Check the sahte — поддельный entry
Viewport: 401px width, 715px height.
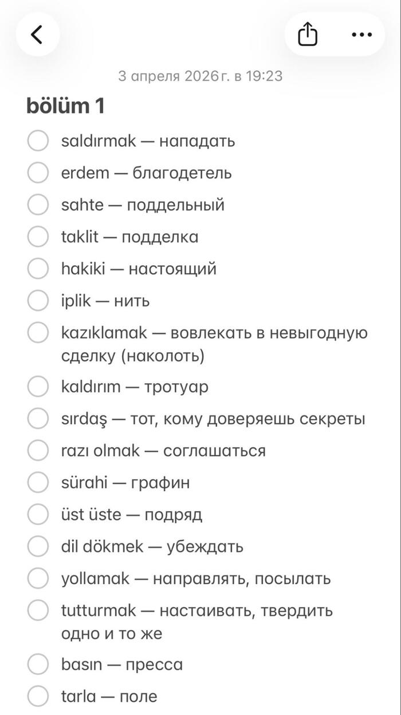point(38,205)
